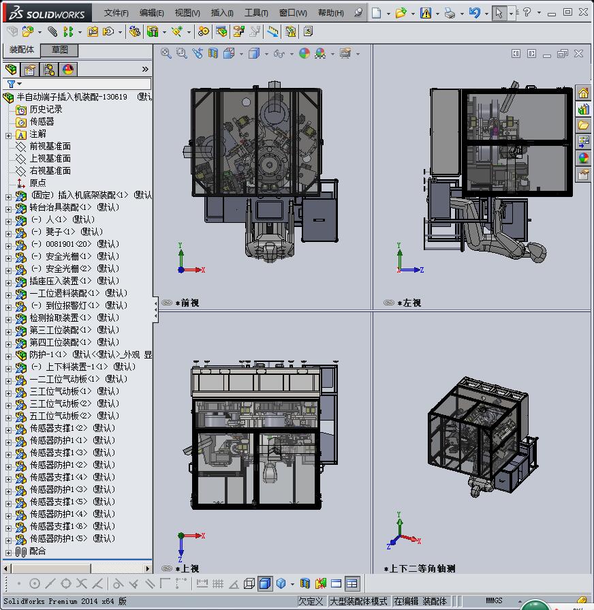Open the Appearances color sphere in task pane
594x610 pixels.
tap(583, 158)
